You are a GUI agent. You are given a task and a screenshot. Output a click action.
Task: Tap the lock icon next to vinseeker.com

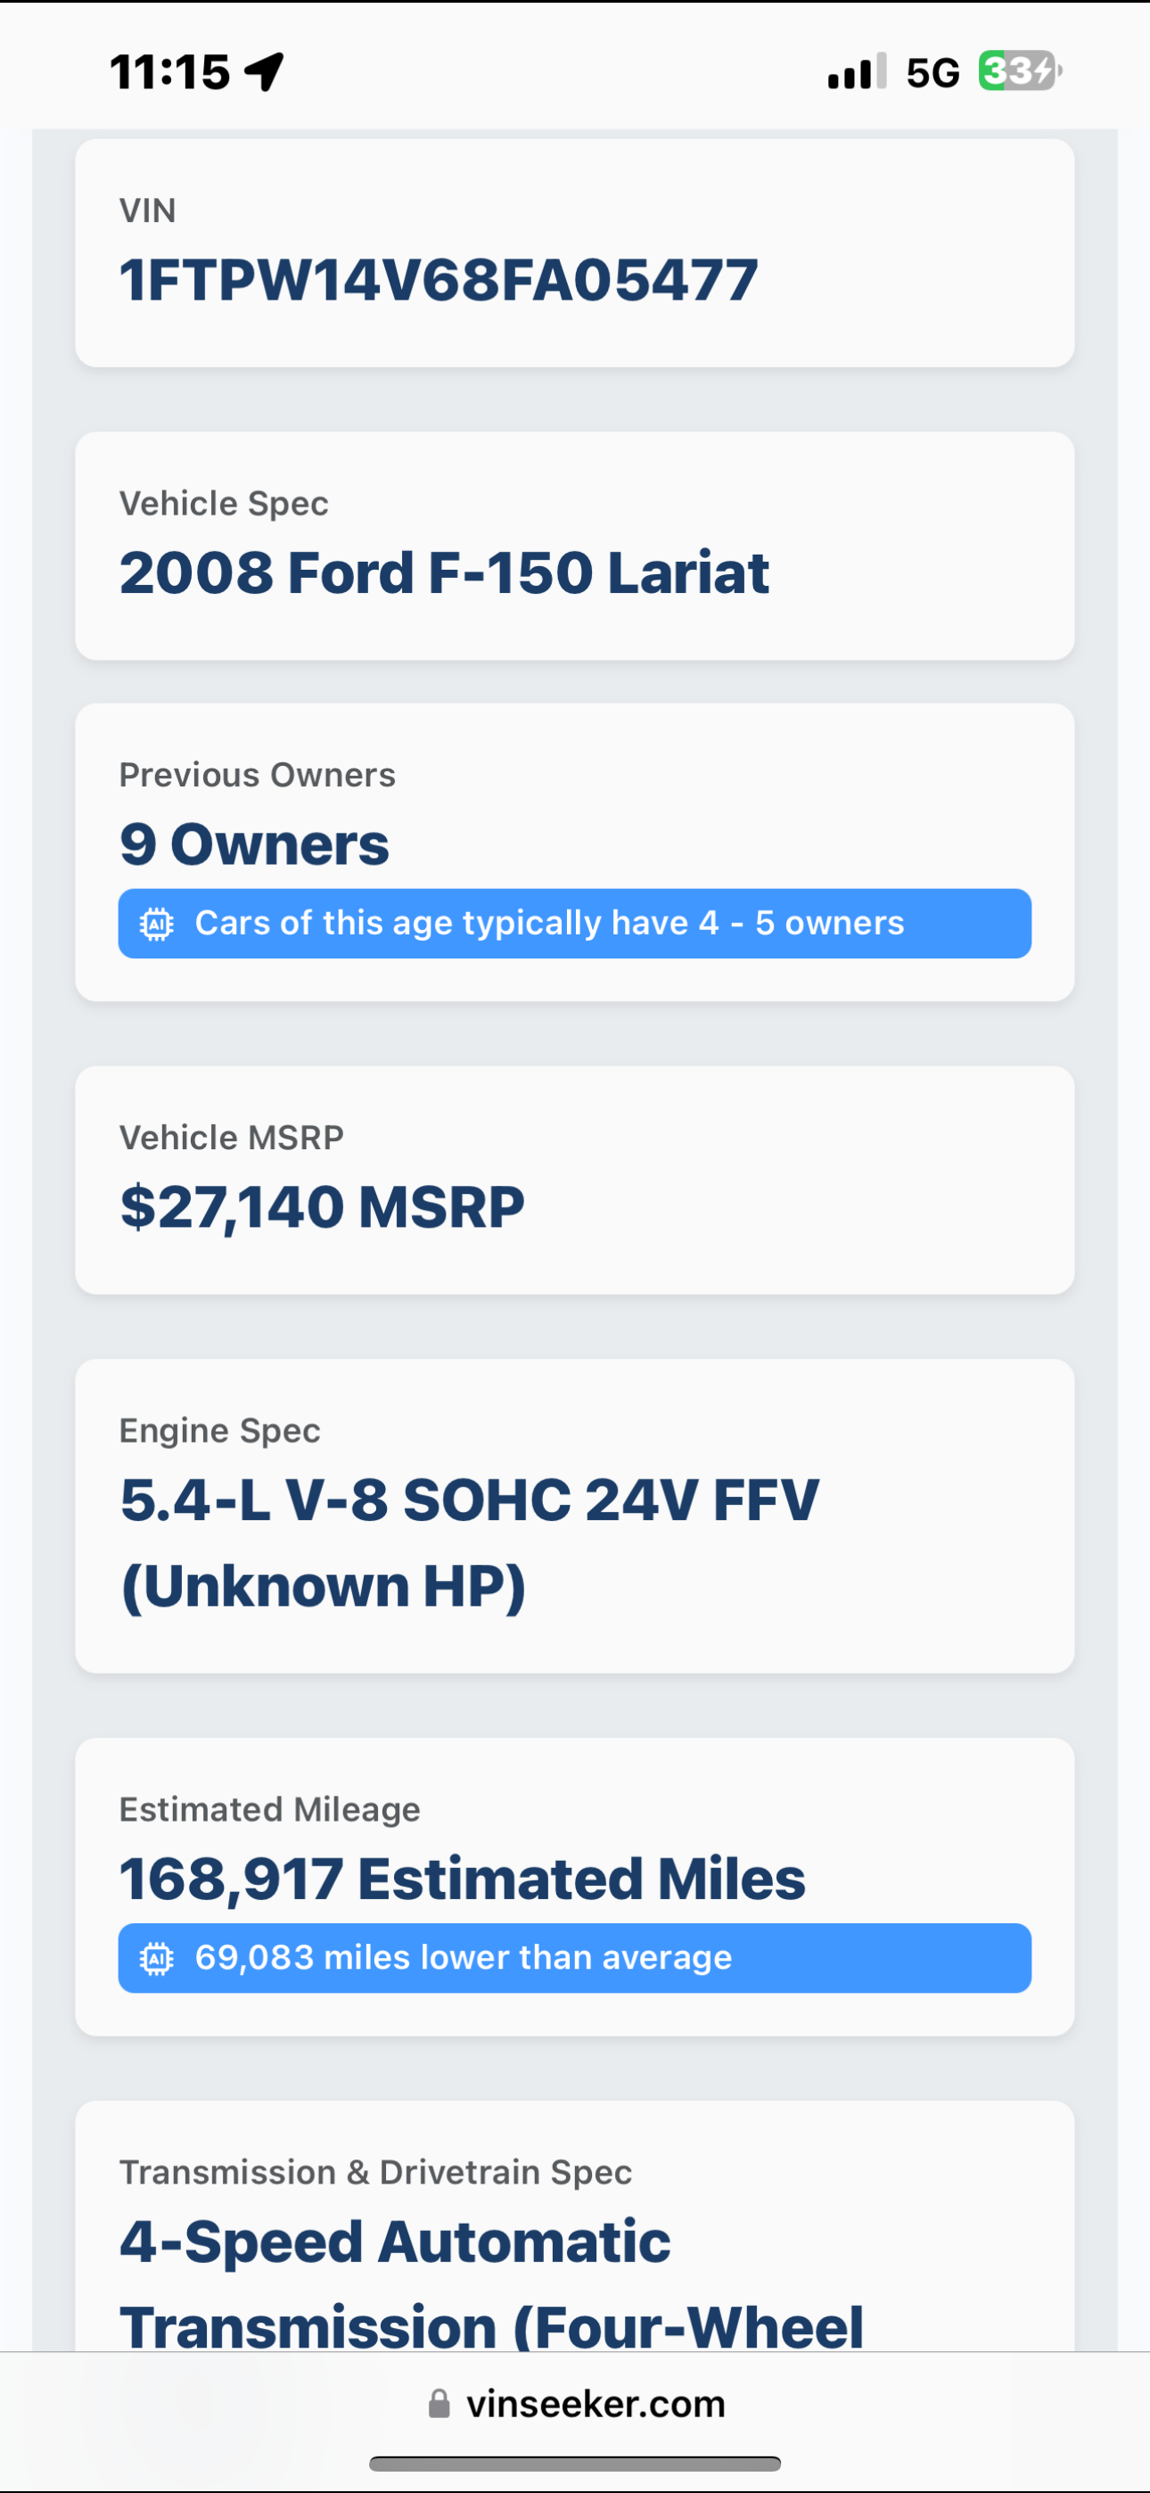[439, 2403]
